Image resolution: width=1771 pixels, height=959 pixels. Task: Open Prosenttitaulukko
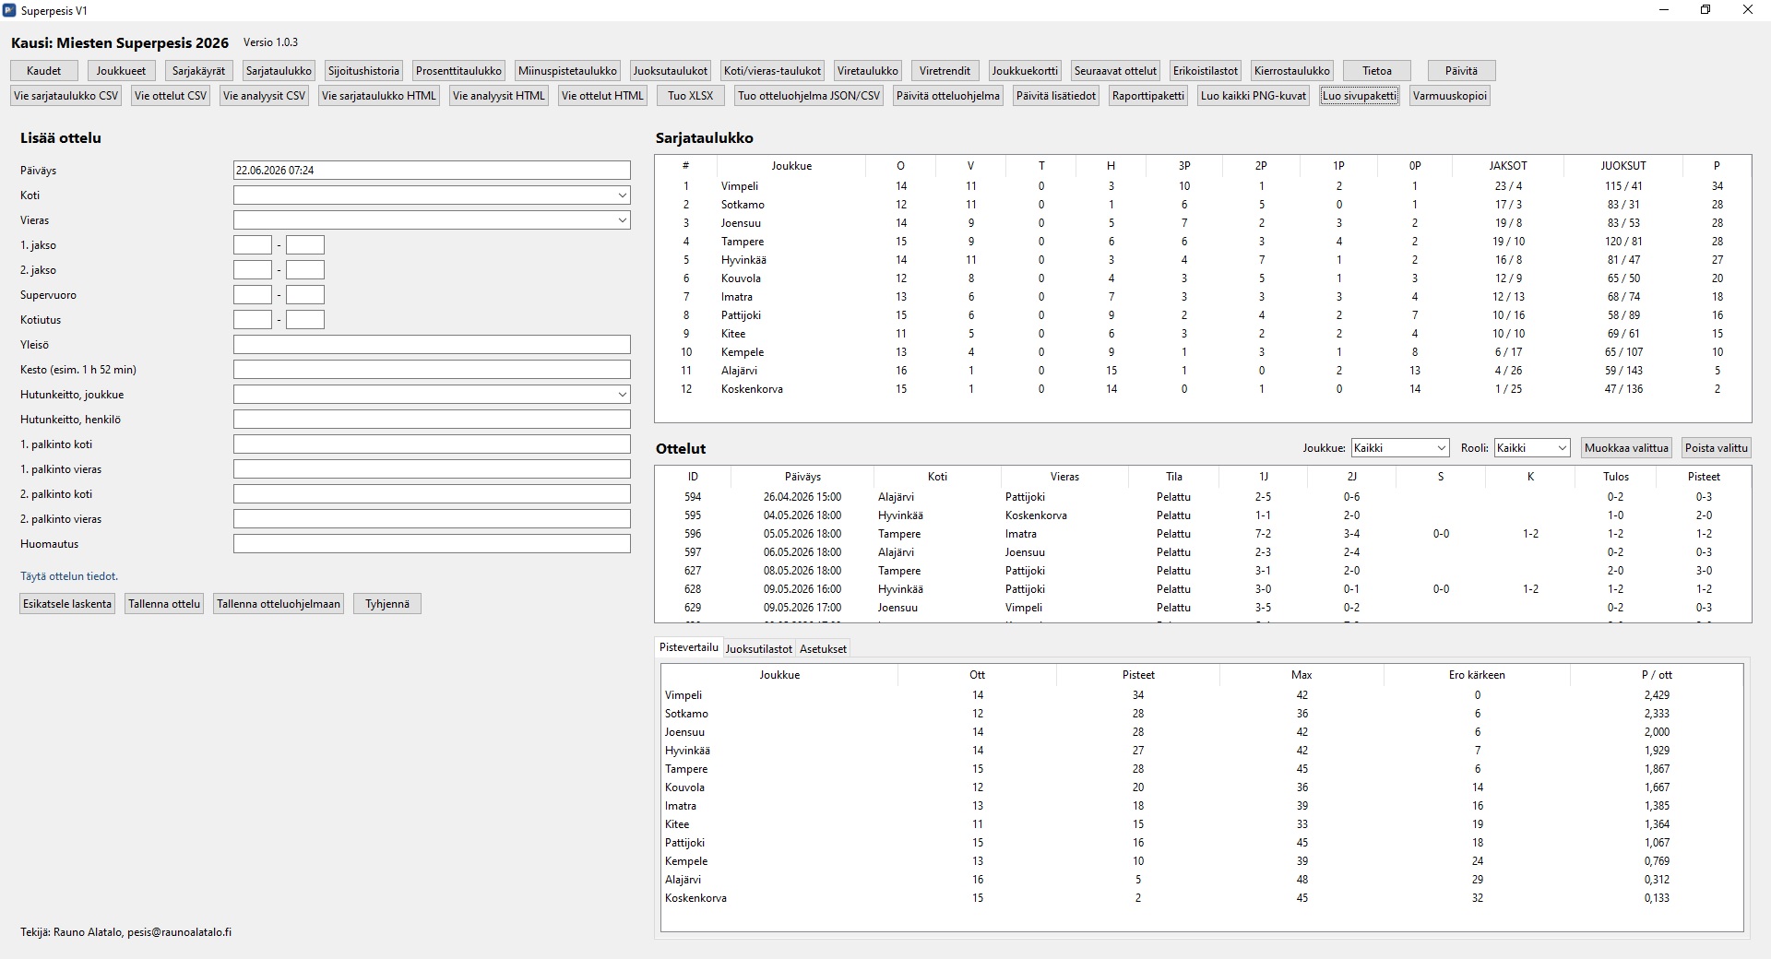click(x=458, y=71)
